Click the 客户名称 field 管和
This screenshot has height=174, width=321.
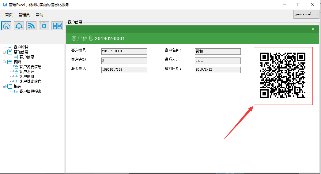point(217,51)
